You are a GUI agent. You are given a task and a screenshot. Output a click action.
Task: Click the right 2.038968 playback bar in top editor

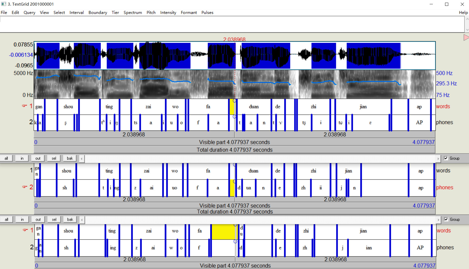[335, 134]
